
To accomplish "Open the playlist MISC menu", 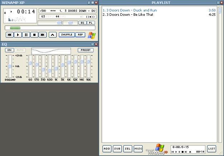I will 138,149.
